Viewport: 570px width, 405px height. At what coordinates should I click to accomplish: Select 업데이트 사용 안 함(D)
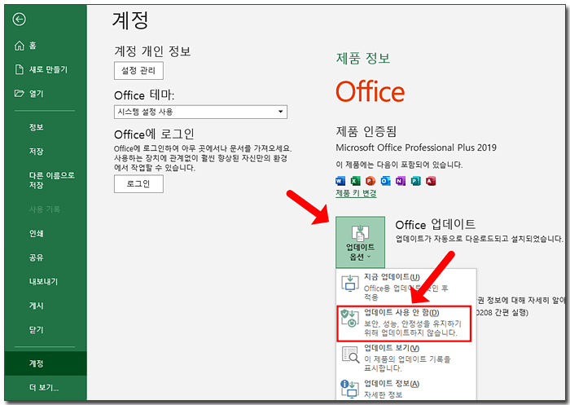(404, 324)
